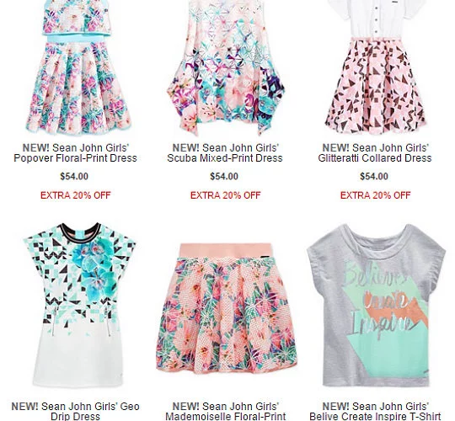This screenshot has width=455, height=421.
Task: Open the Geo Drip Dress image
Action: click(x=79, y=305)
